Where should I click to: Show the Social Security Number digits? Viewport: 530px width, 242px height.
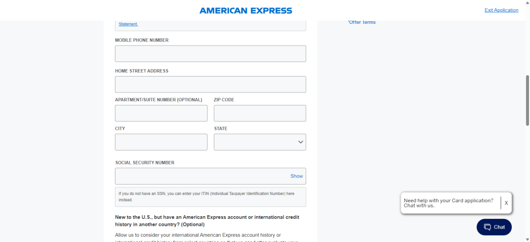pos(297,176)
